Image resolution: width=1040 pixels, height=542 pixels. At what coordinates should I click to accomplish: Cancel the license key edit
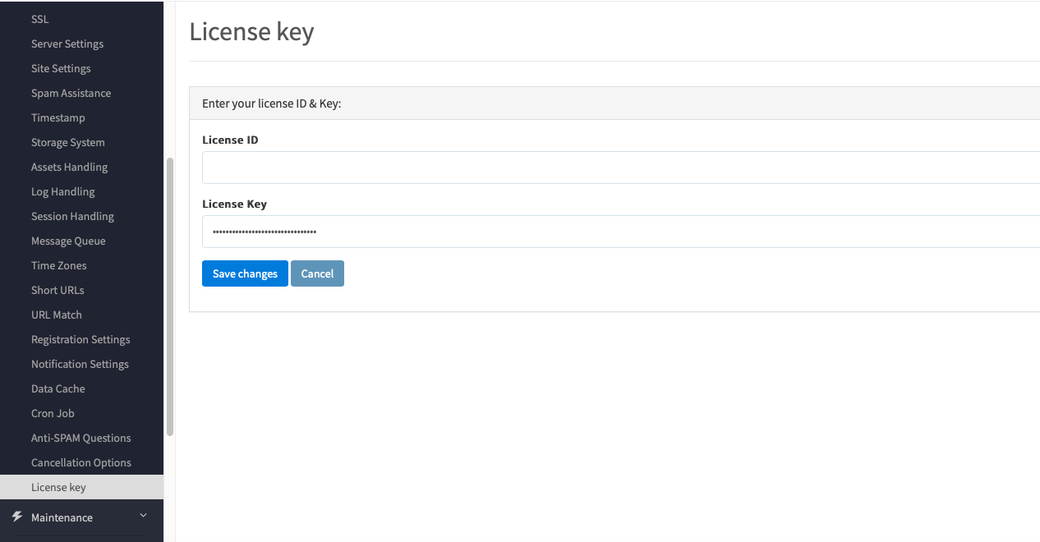317,273
